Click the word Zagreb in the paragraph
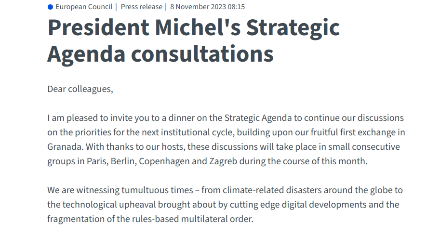The image size is (440, 236). click(223, 162)
